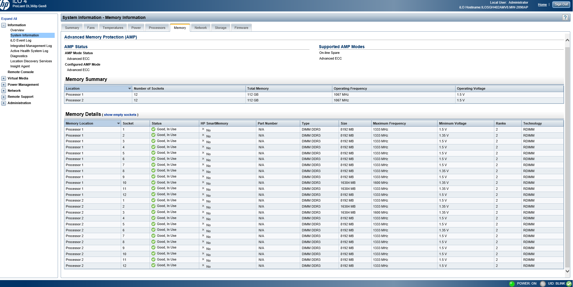Click SmartMemory X icon for Processor 2 socket 3
This screenshot has height=287, width=573.
click(203, 212)
